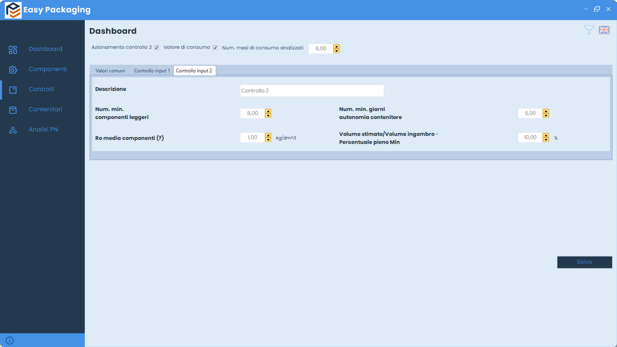Screen dimensions: 617x347
Task: Click the Contenitori box icon in sidebar
Action: pyautogui.click(x=13, y=110)
